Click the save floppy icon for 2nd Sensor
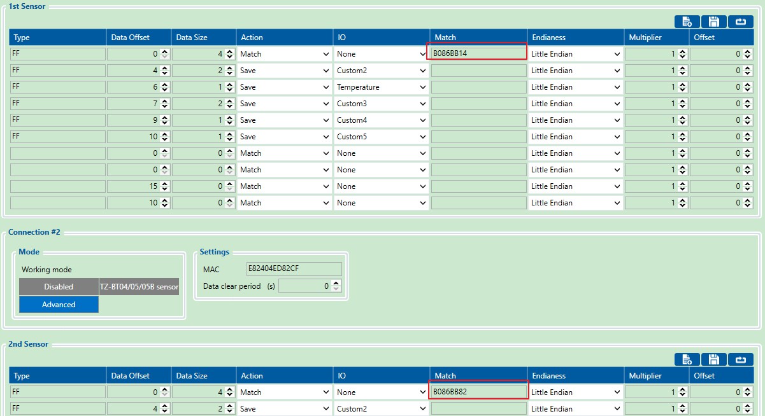 coord(714,360)
